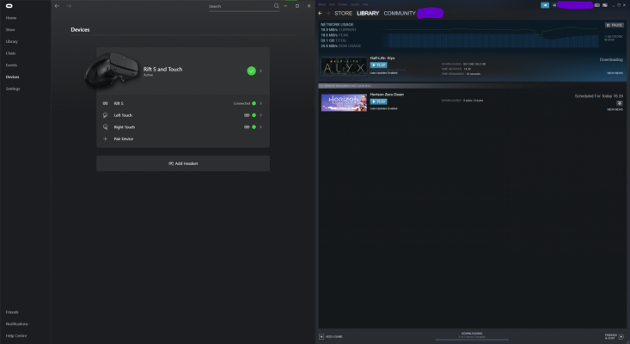Click the Friends & Chat plus icon
This screenshot has width=630, height=344.
tap(621, 337)
